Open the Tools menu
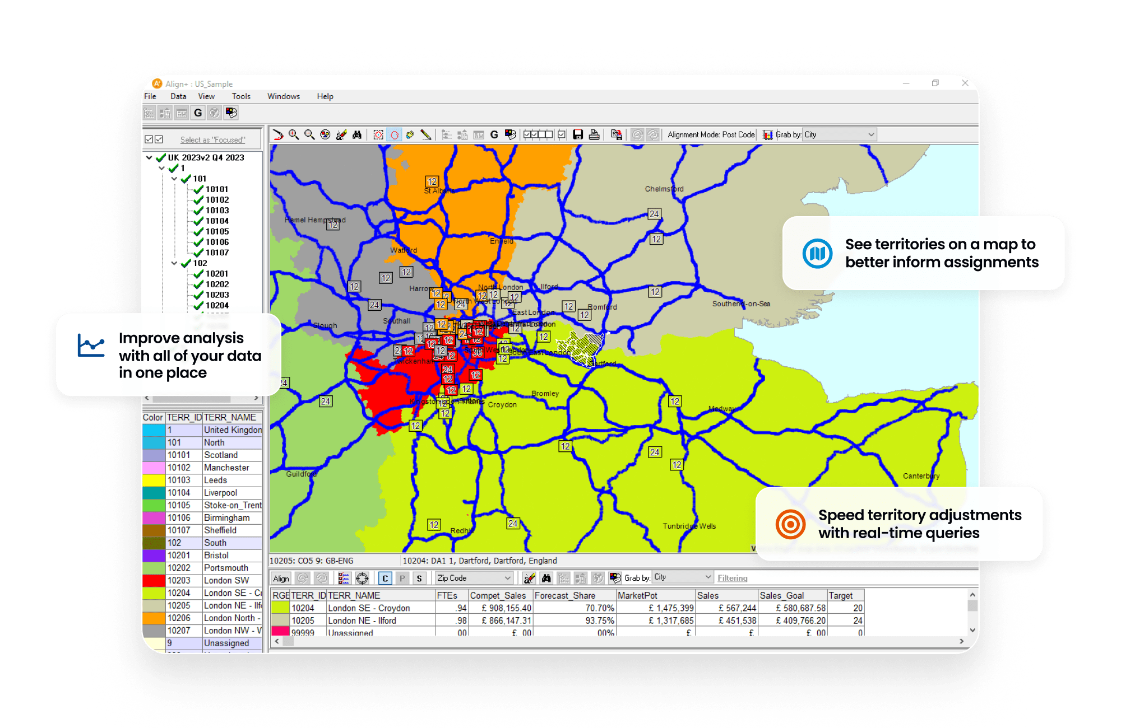 pyautogui.click(x=241, y=96)
